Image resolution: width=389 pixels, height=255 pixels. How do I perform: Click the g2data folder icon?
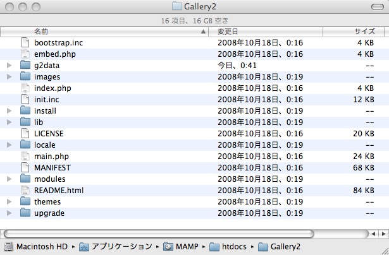(x=25, y=65)
